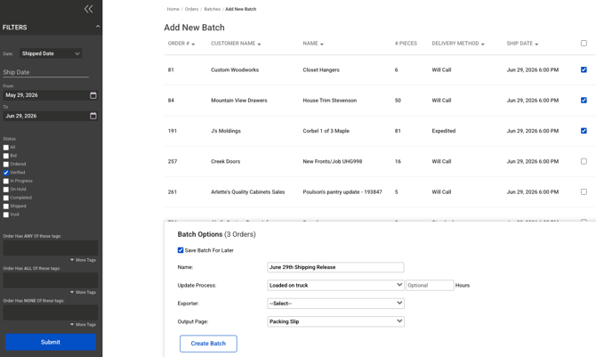The height and width of the screenshot is (357, 596).
Task: Collapse the sidebar with double-chevron icon
Action: pyautogui.click(x=89, y=9)
